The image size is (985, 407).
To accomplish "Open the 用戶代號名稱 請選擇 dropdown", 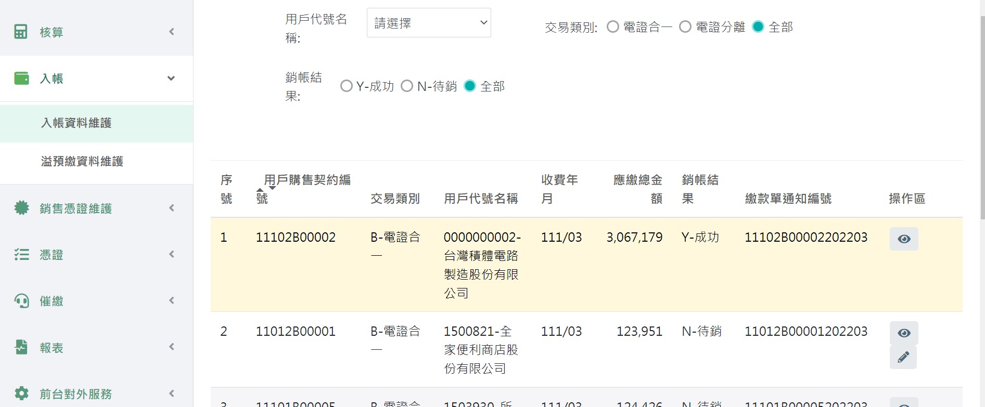I will (429, 23).
